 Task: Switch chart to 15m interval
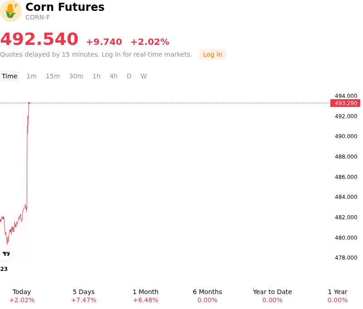[x=53, y=76]
